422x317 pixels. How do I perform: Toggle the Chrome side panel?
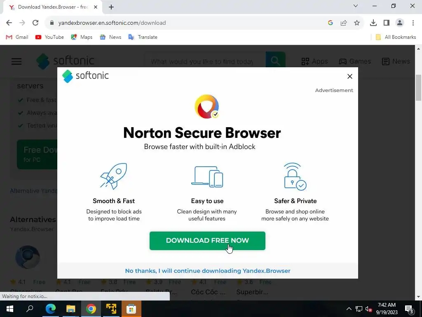coord(387,23)
